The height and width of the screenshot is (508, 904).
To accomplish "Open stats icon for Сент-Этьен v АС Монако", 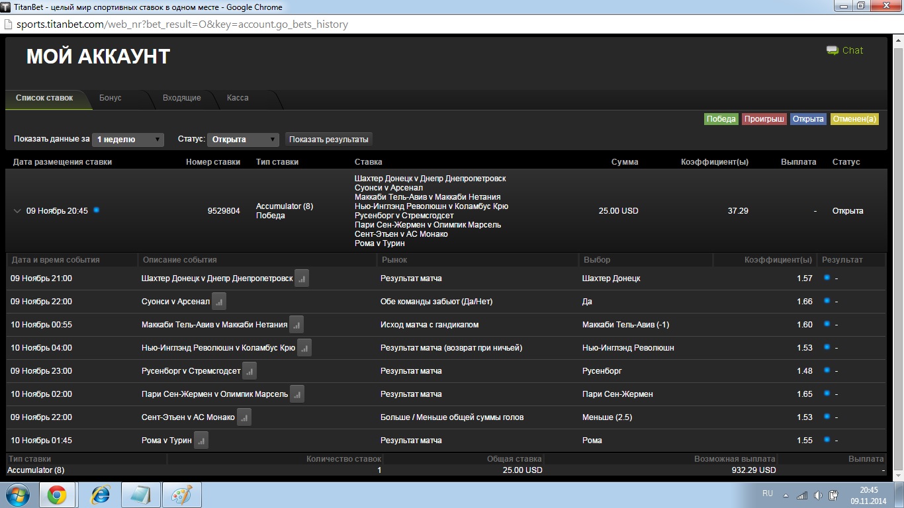I will tap(244, 417).
